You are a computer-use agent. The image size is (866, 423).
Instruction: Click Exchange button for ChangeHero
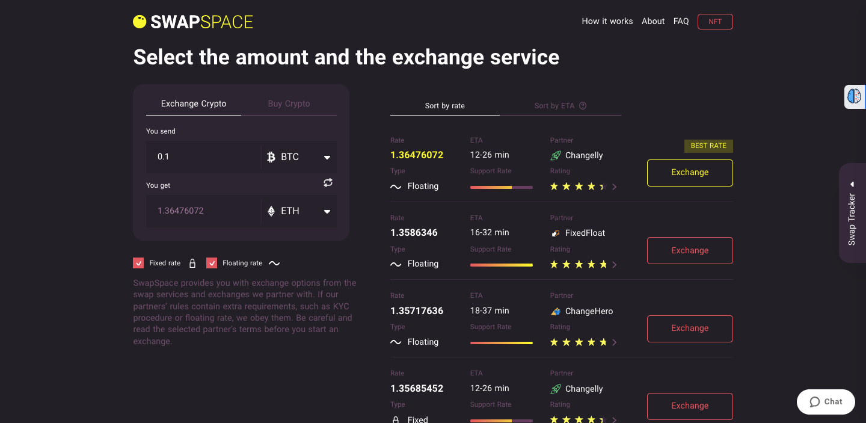pos(690,329)
